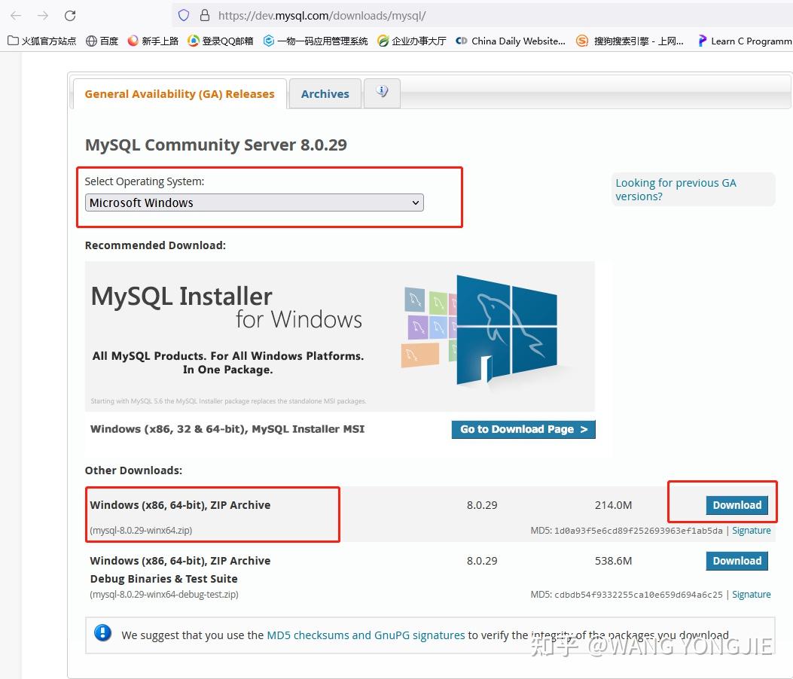The height and width of the screenshot is (679, 793).
Task: Reload the page with refresh icon
Action: click(x=70, y=16)
